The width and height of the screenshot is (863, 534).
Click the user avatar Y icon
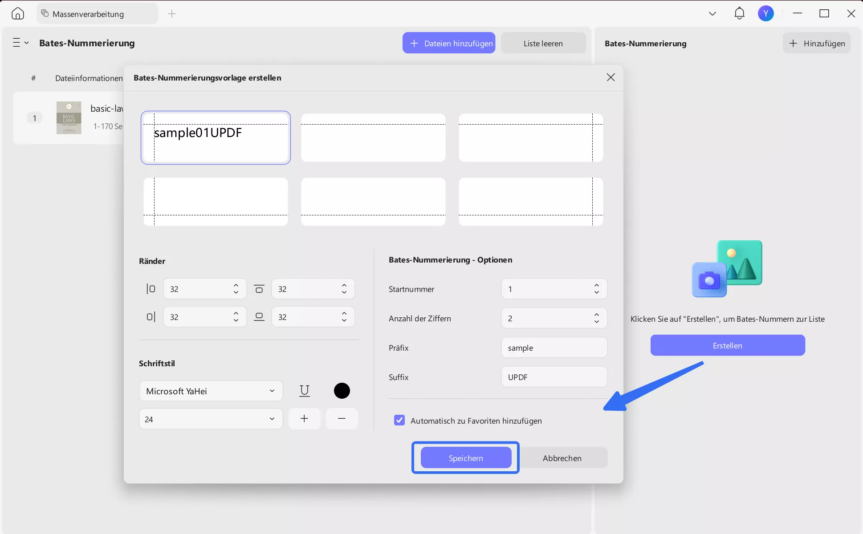click(765, 14)
